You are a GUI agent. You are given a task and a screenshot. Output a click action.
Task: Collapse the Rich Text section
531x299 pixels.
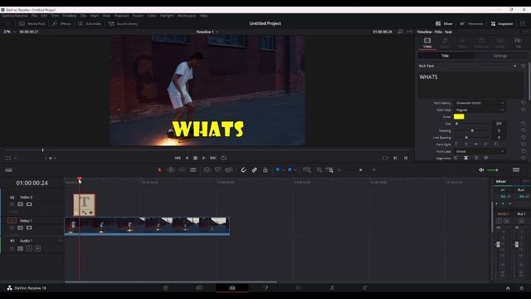pyautogui.click(x=515, y=66)
